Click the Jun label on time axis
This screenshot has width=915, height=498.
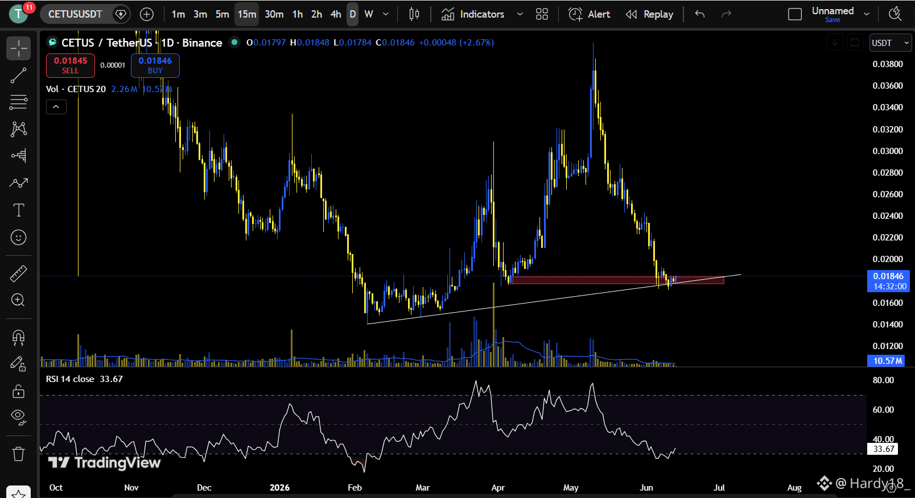[x=646, y=488]
